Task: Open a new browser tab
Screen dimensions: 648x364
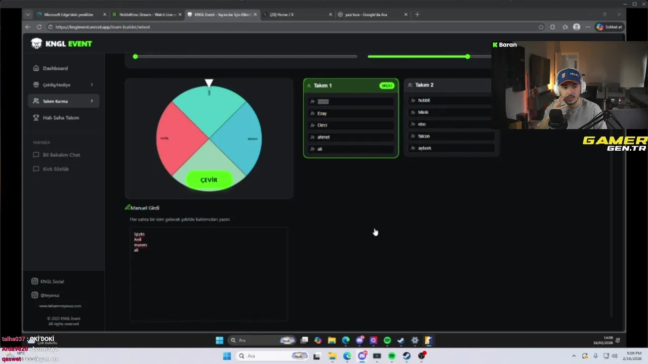Action: coord(417,15)
